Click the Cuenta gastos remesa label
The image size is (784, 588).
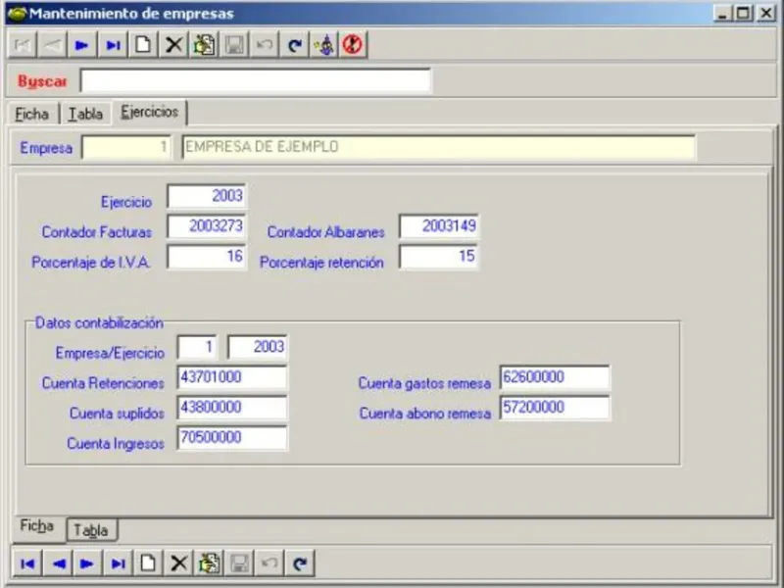pos(424,383)
